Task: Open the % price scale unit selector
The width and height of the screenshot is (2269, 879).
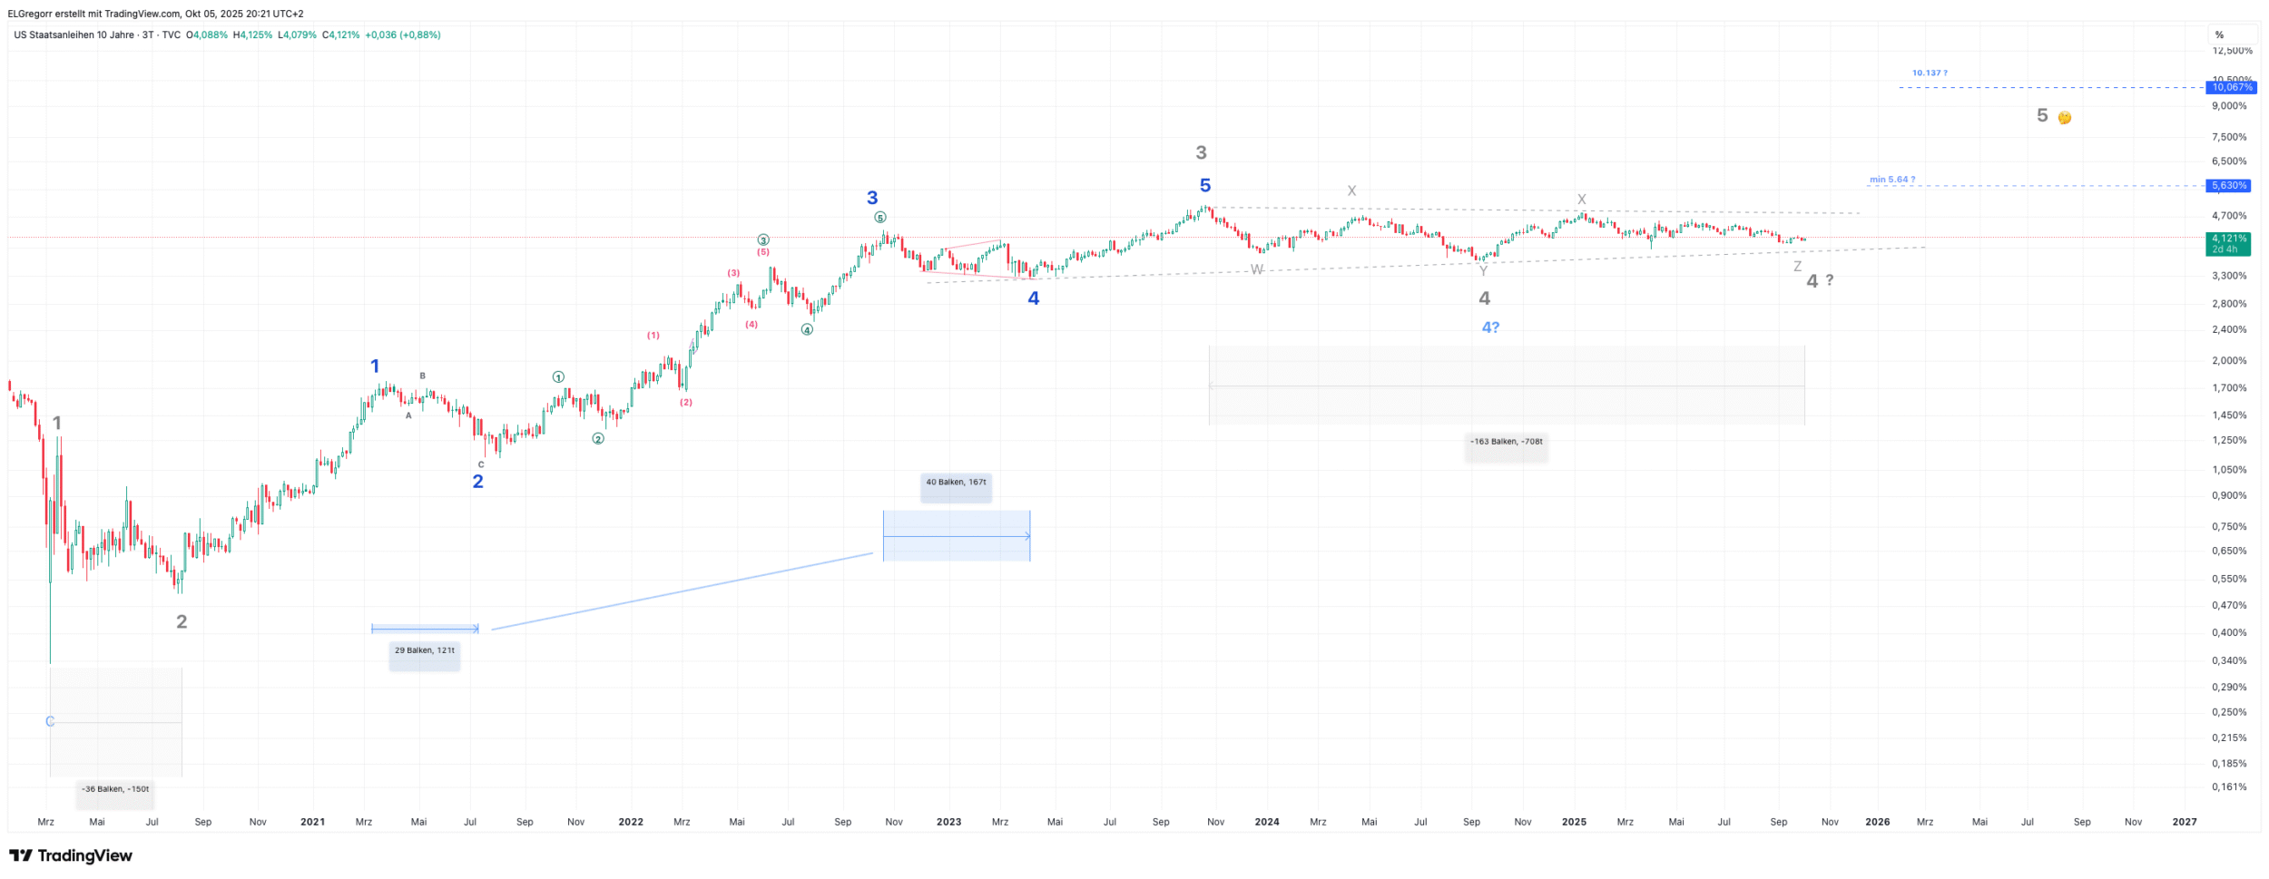Action: (x=2219, y=35)
